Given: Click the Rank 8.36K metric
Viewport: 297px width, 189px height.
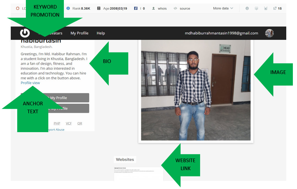Looking at the screenshot, I should [x=81, y=9].
